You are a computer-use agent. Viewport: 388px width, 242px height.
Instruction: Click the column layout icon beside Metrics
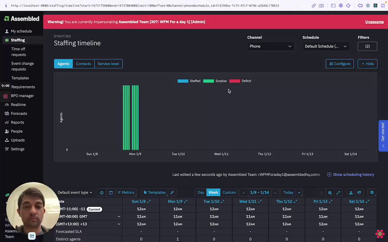click(x=111, y=193)
